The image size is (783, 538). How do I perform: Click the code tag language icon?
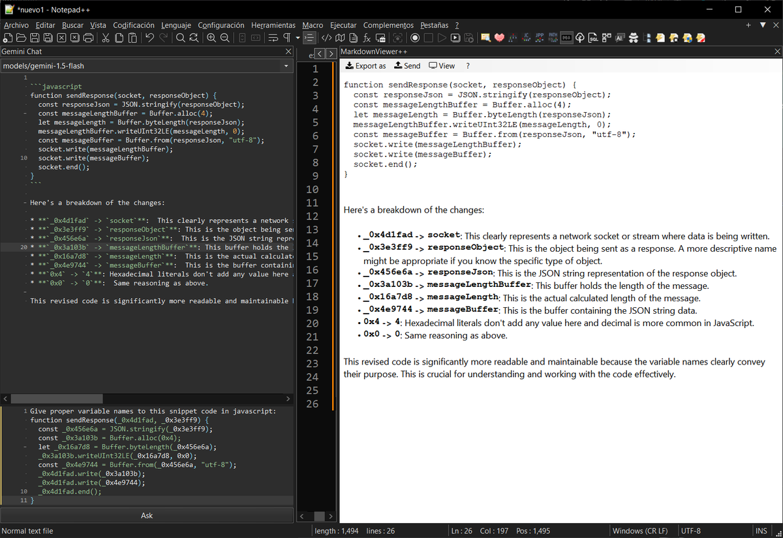(326, 38)
